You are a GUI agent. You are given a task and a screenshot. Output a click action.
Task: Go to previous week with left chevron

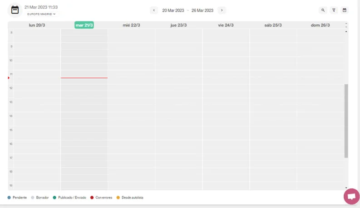(154, 10)
